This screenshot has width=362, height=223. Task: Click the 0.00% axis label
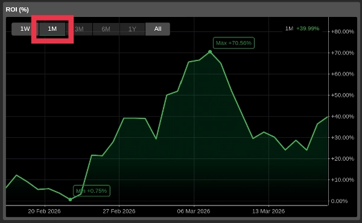[339, 201]
